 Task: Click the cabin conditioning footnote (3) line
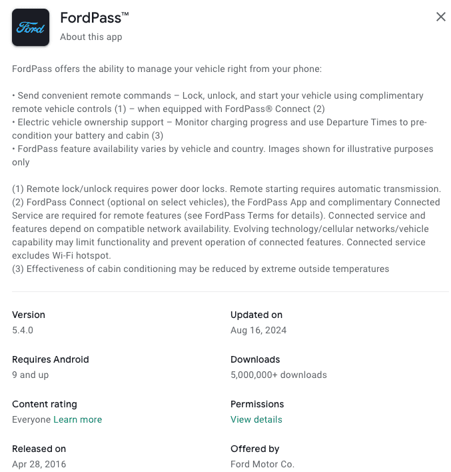pyautogui.click(x=201, y=269)
